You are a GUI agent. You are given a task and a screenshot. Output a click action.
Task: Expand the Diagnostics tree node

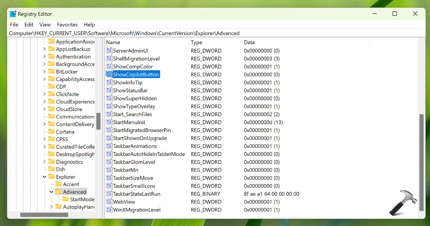(44, 162)
